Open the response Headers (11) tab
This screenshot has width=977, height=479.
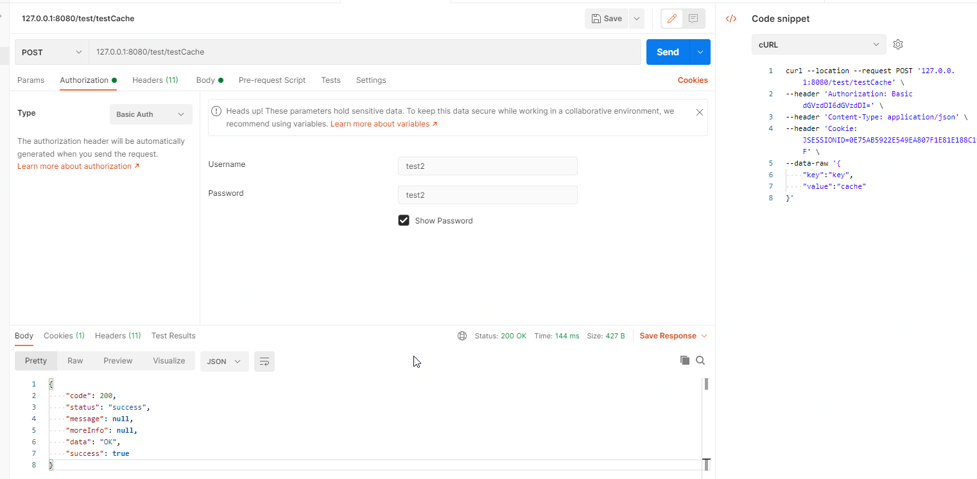pos(118,336)
